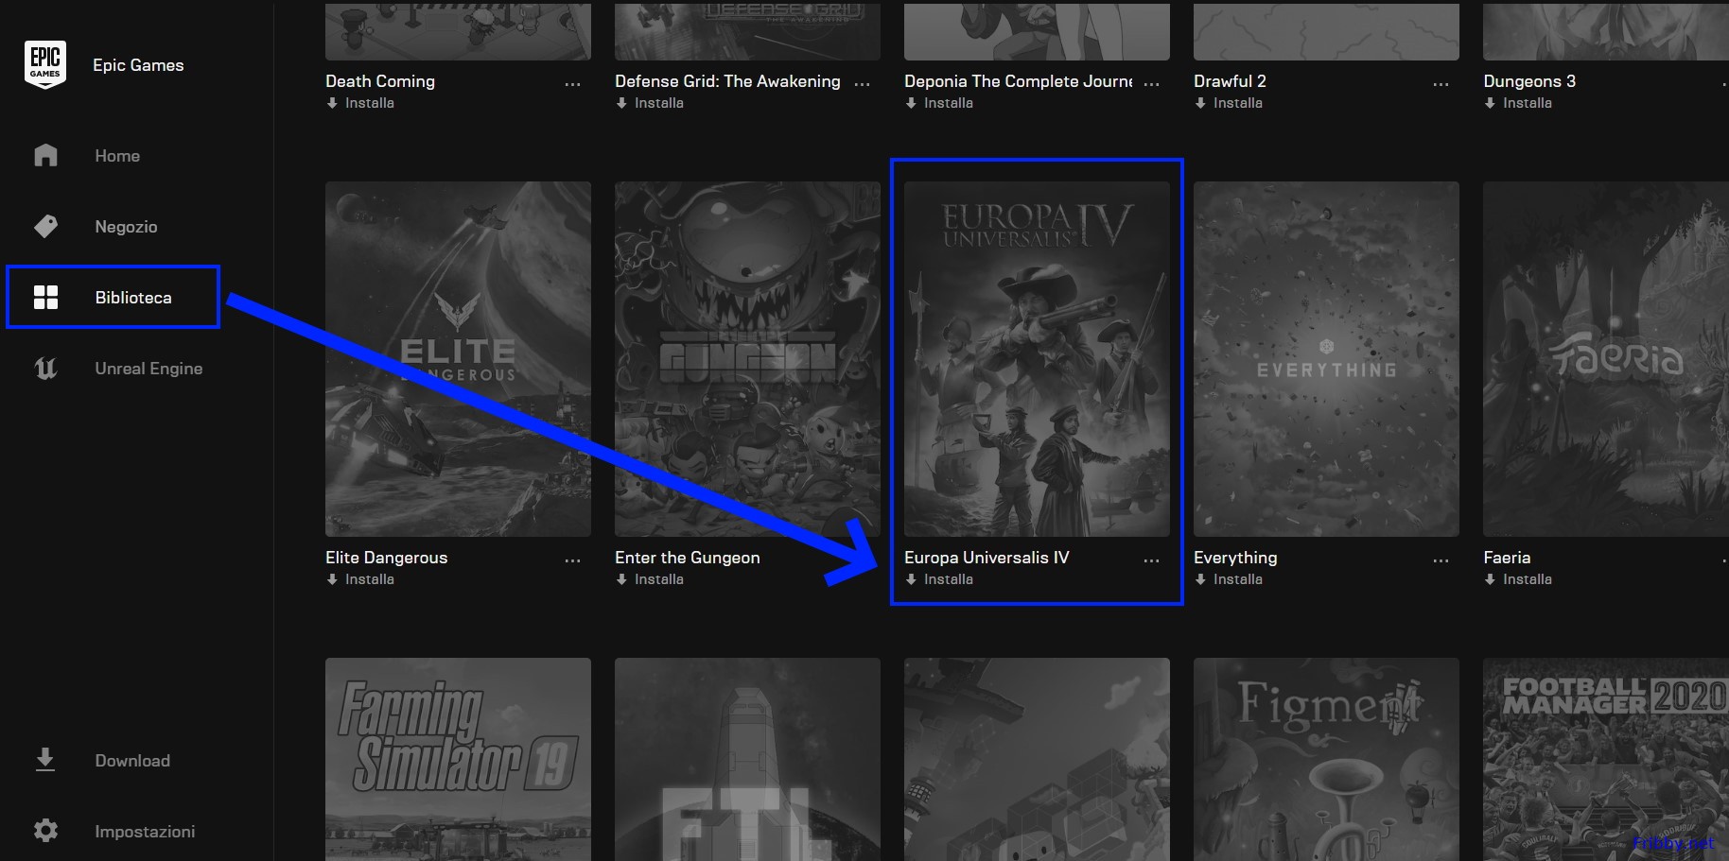1729x861 pixels.
Task: Click the Download arrow icon in sidebar
Action: pyautogui.click(x=44, y=760)
